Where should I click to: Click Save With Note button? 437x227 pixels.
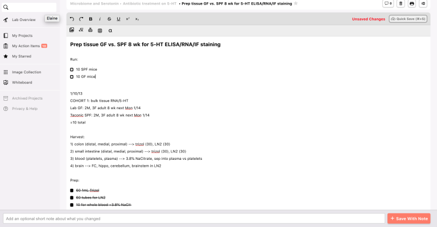pos(409,218)
